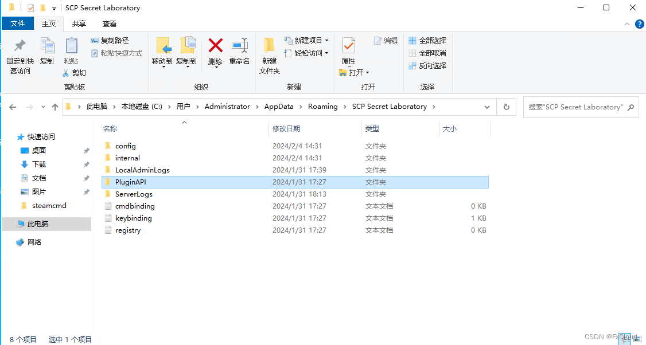Select Cut scissors command
The width and height of the screenshot is (646, 345).
[x=74, y=72]
